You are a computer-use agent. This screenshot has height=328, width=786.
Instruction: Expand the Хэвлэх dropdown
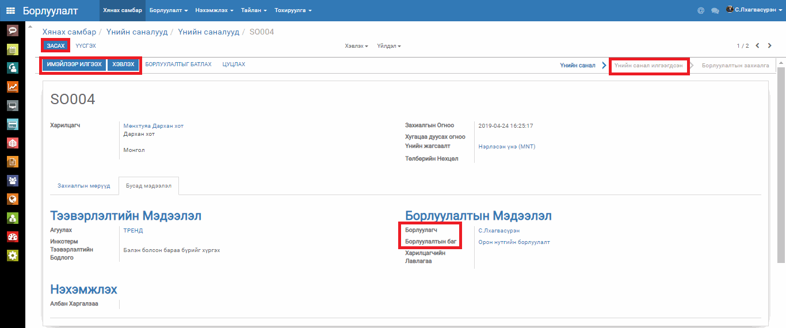[x=356, y=46]
